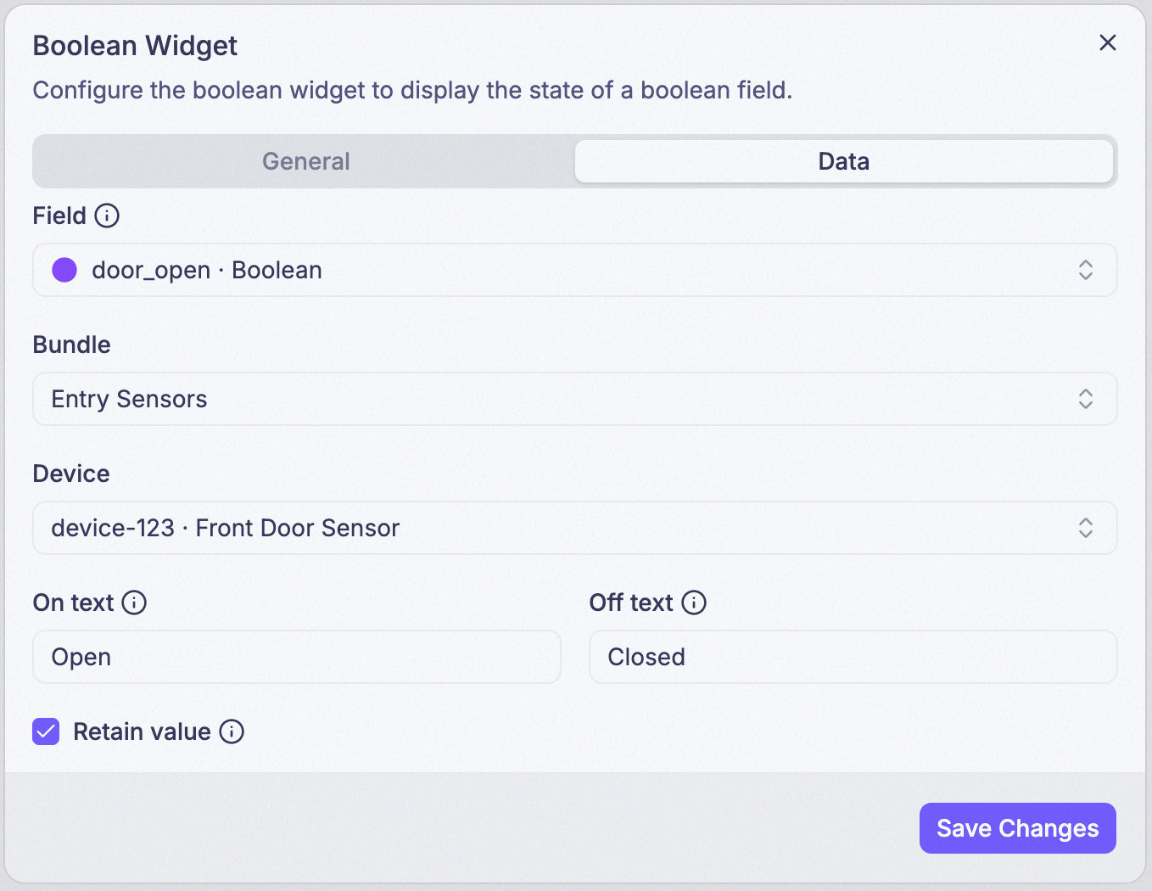
Task: Expand the Entry Sensors bundle dropdown
Action: pos(575,399)
